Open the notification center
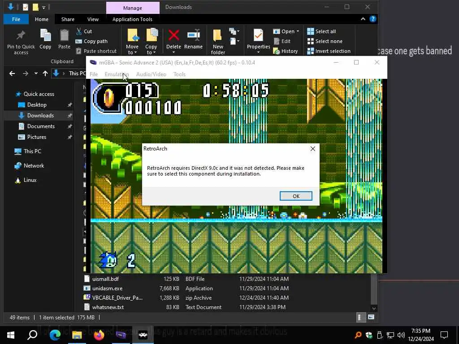 (x=444, y=335)
